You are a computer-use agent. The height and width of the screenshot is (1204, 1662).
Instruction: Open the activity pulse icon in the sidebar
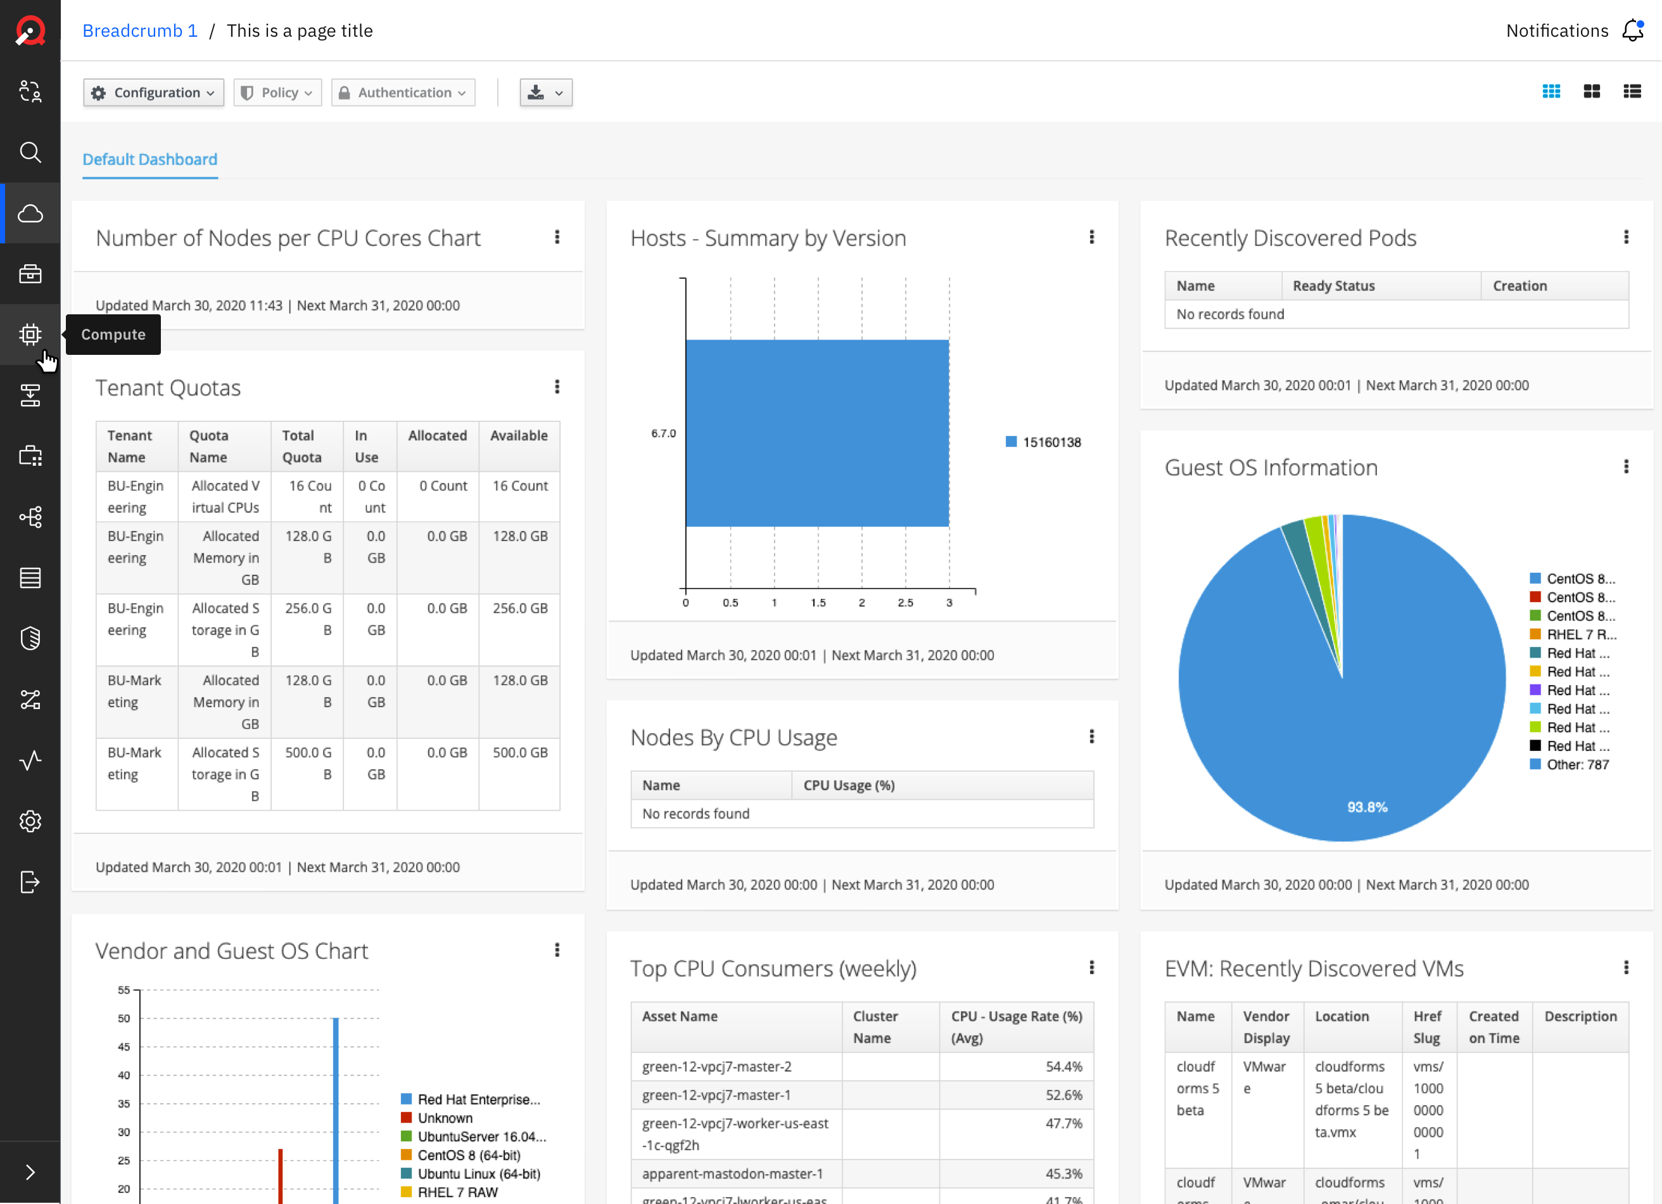[x=30, y=760]
